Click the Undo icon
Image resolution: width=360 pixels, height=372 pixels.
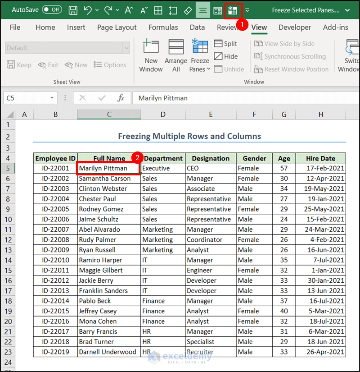coord(87,10)
